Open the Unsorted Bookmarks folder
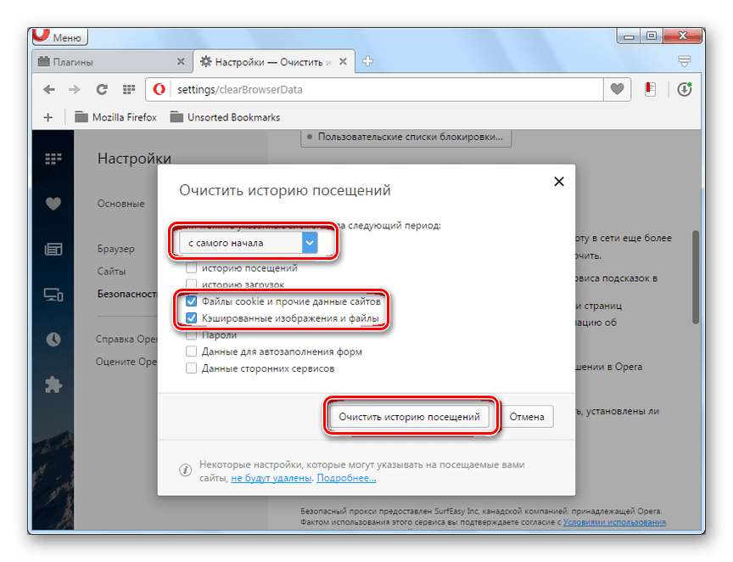Image resolution: width=733 pixels, height=562 pixels. [x=225, y=117]
